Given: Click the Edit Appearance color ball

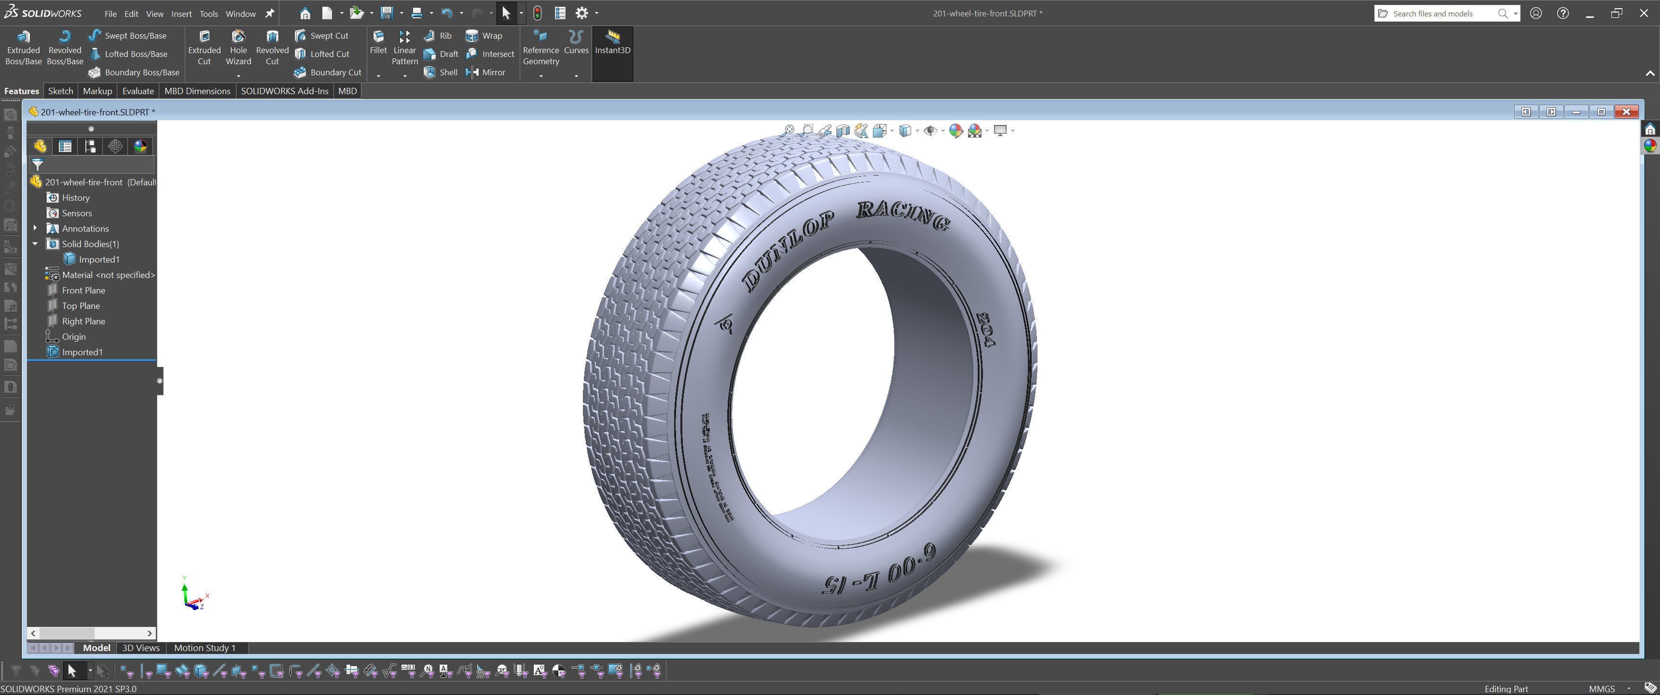Looking at the screenshot, I should (x=955, y=131).
